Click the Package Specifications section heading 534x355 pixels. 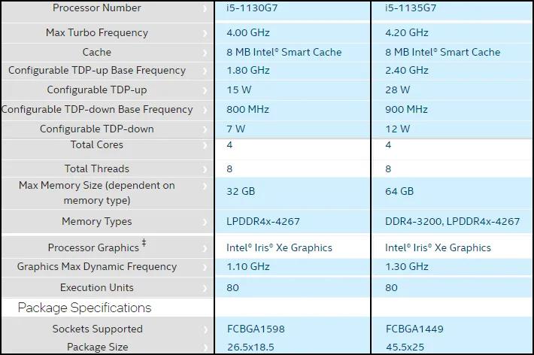[84, 308]
